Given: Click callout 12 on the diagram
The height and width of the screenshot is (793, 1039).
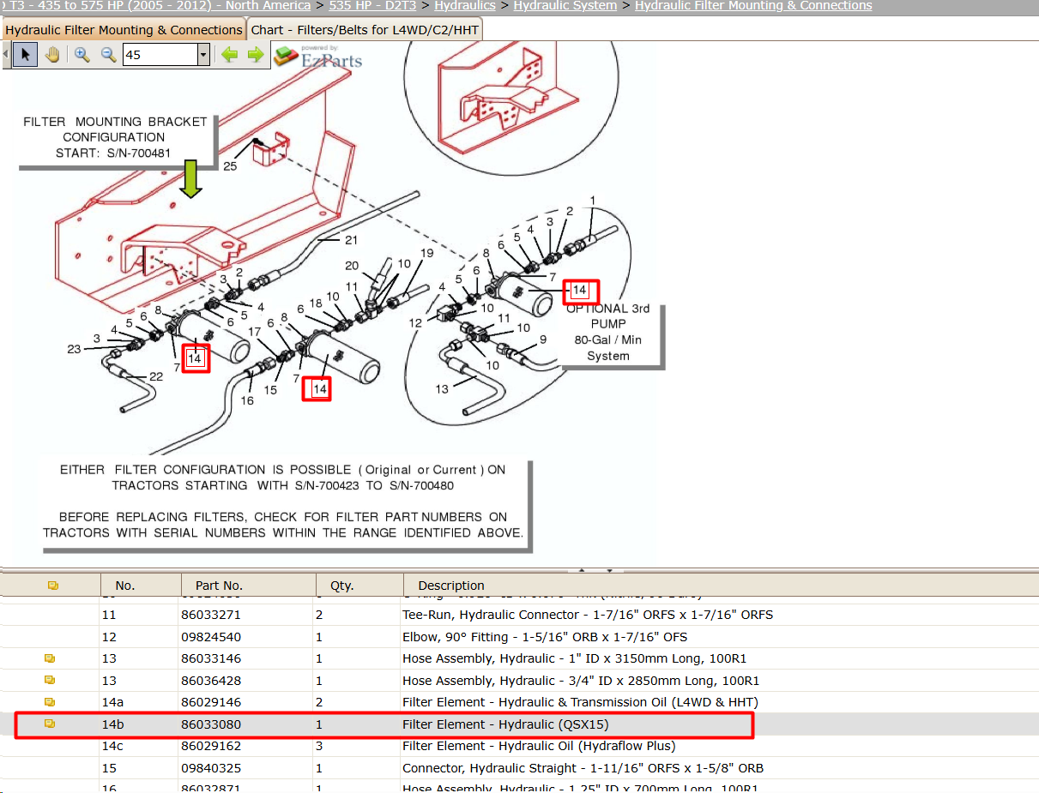Looking at the screenshot, I should (416, 323).
